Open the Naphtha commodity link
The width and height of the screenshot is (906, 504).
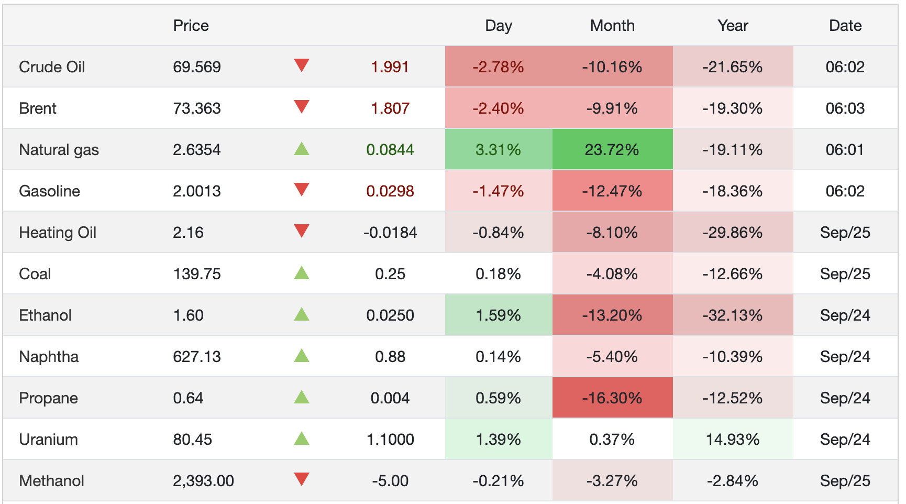pos(49,357)
